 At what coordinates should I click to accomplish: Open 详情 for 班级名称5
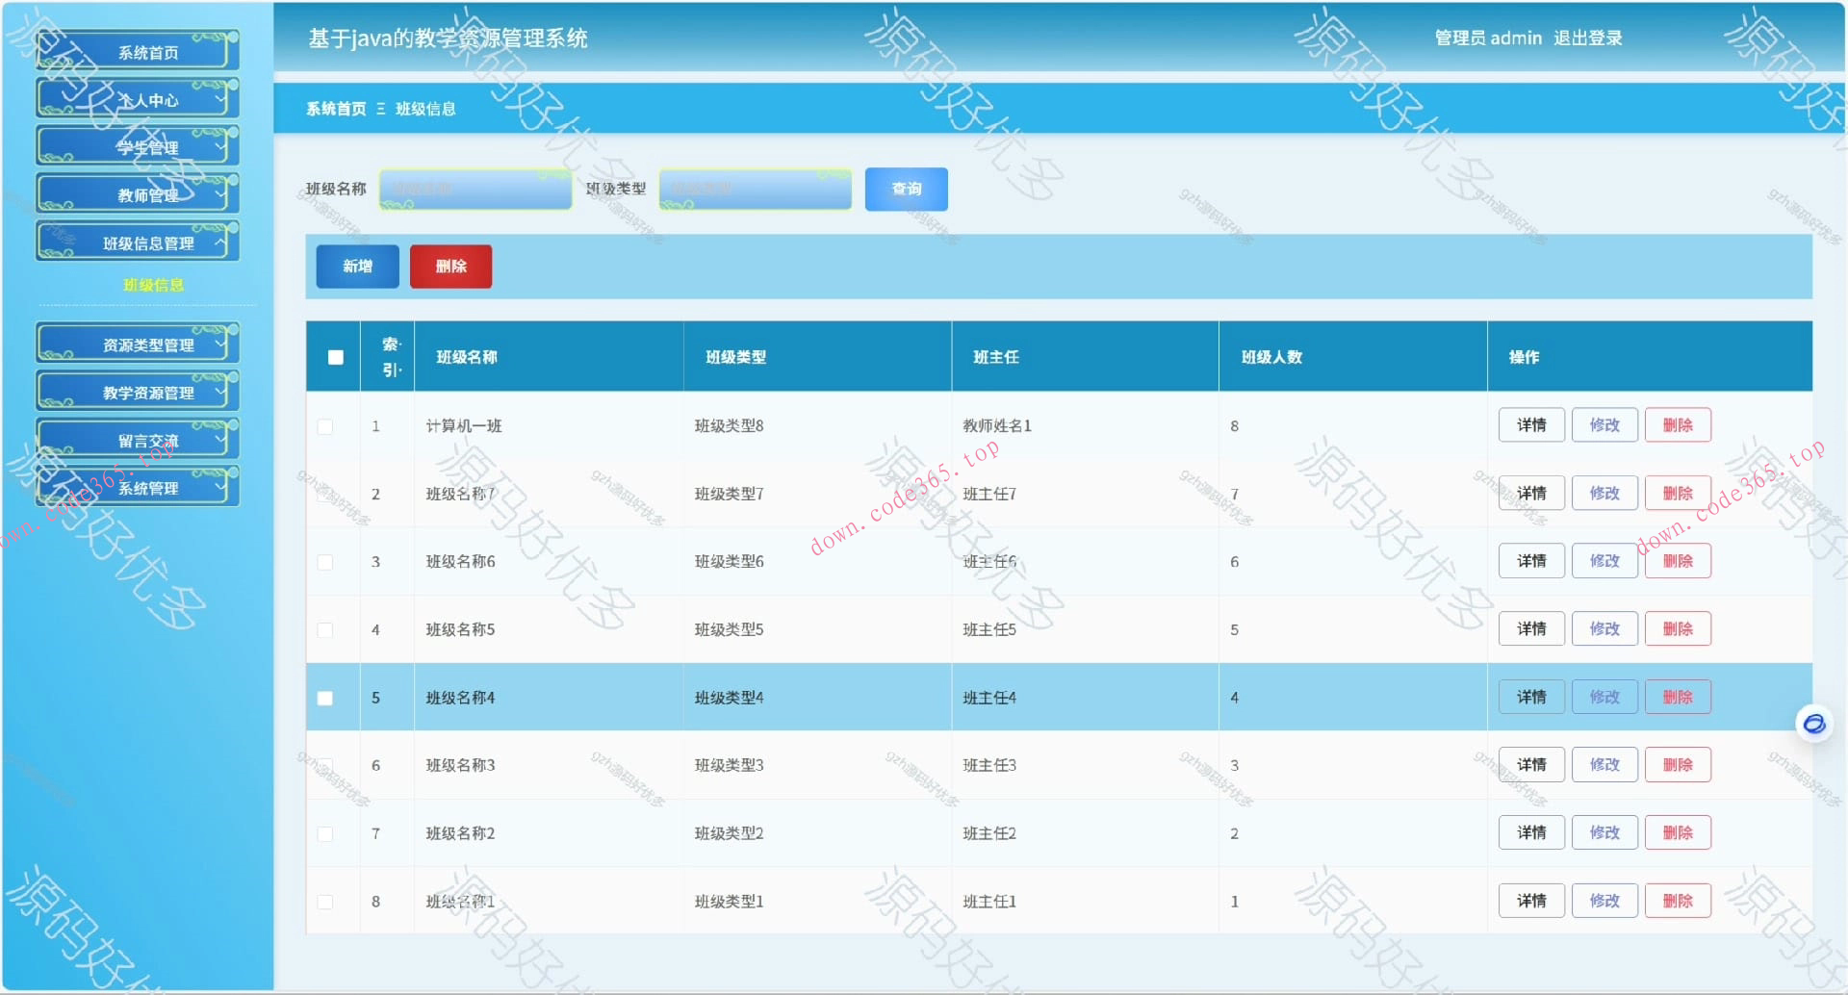click(1531, 629)
